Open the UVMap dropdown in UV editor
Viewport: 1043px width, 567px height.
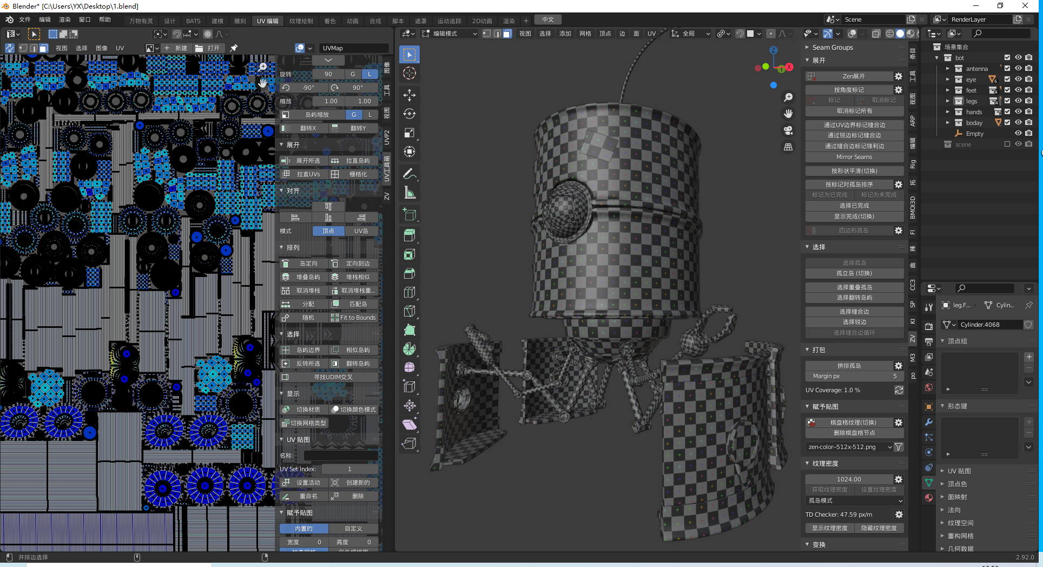353,48
